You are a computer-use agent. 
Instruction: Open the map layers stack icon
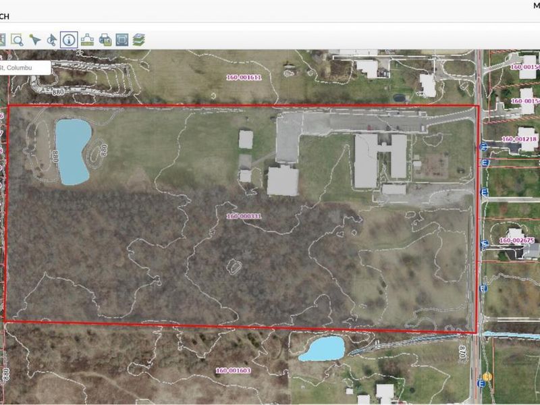coord(139,40)
